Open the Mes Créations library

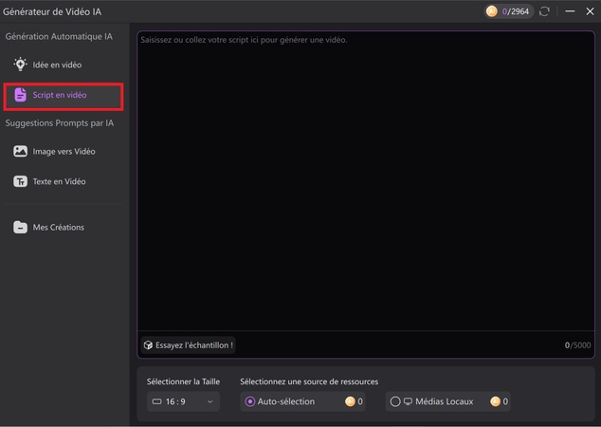[58, 227]
